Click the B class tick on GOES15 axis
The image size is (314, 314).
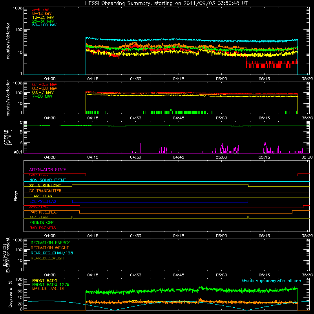pos(21,132)
